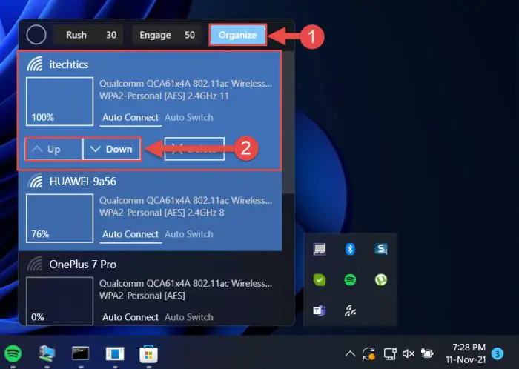Open Microsoft Teams tray icon
The image size is (519, 369).
pyautogui.click(x=320, y=310)
